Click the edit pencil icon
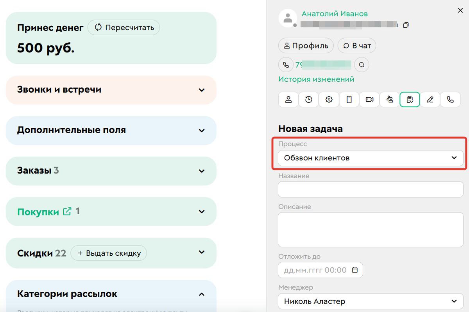 point(430,99)
